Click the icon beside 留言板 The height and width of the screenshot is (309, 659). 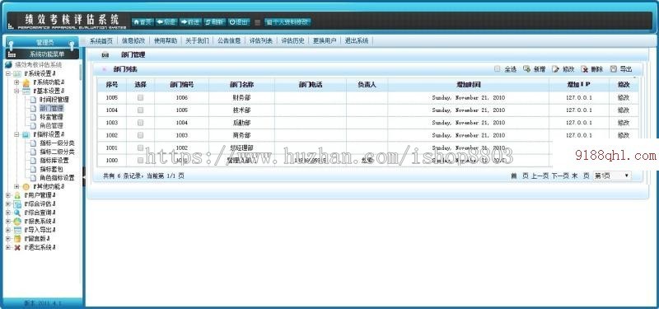pyautogui.click(x=17, y=239)
